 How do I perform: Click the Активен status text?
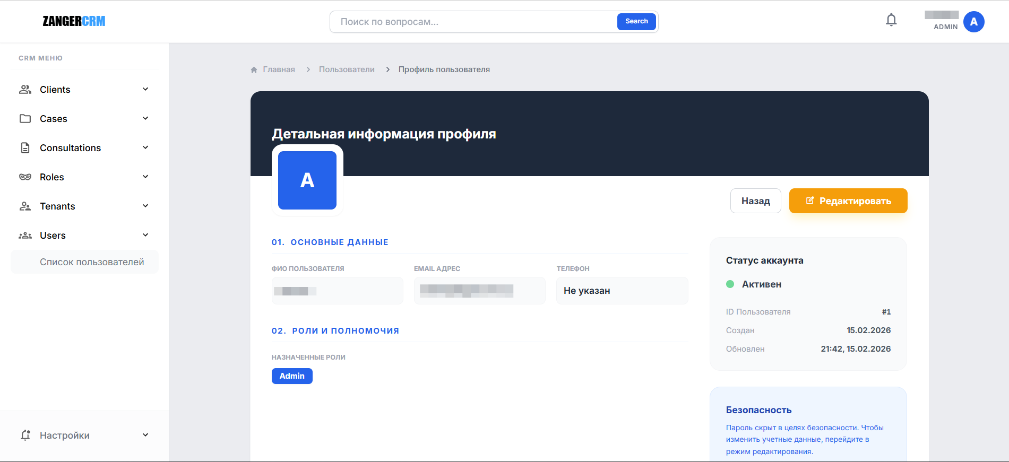(x=762, y=284)
